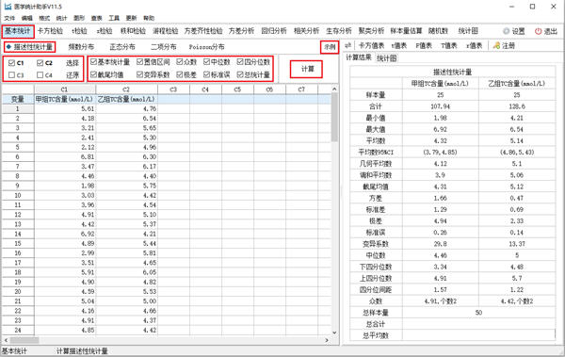Open the 工具 menu

pos(114,18)
